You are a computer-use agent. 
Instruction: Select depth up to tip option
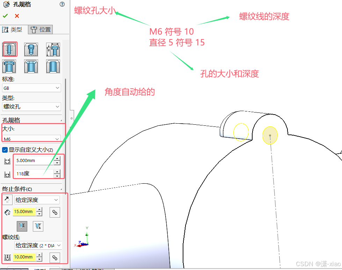click(38, 226)
